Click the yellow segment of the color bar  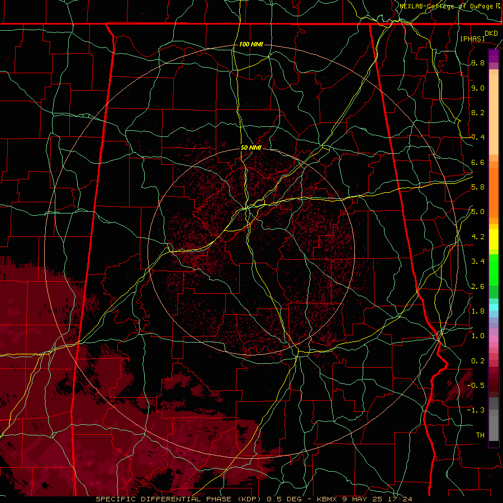[493, 239]
